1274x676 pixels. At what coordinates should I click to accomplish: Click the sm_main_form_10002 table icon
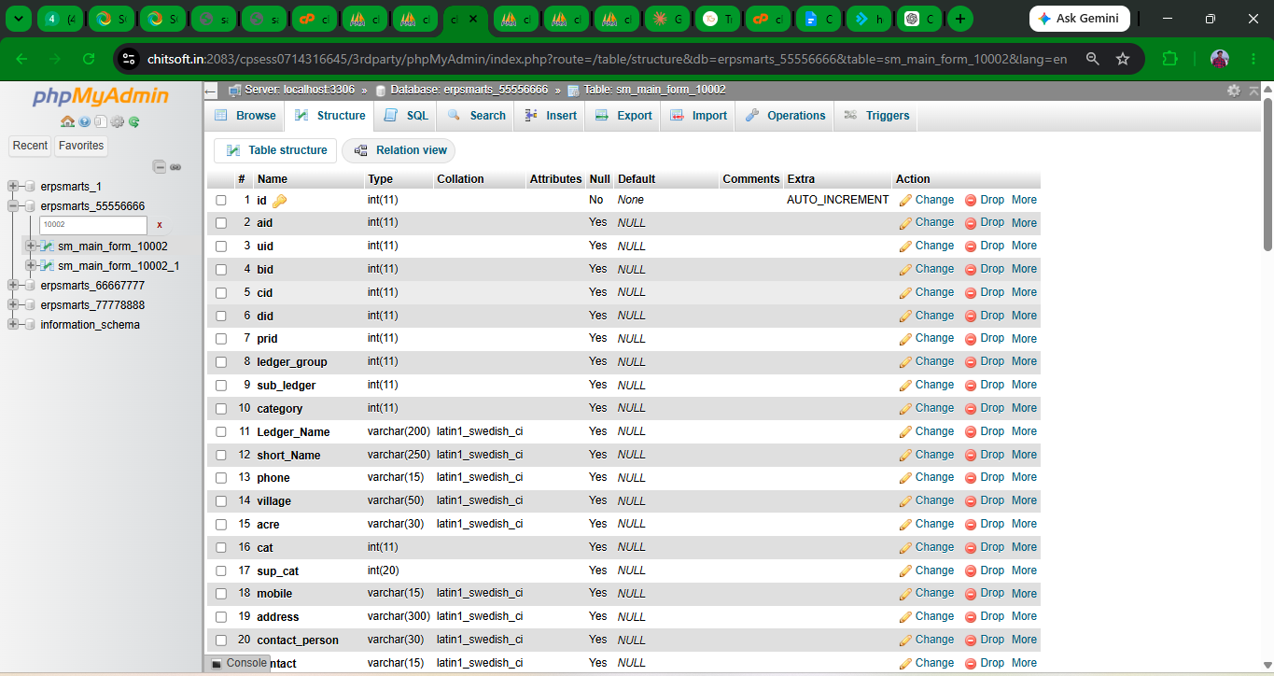(x=47, y=246)
